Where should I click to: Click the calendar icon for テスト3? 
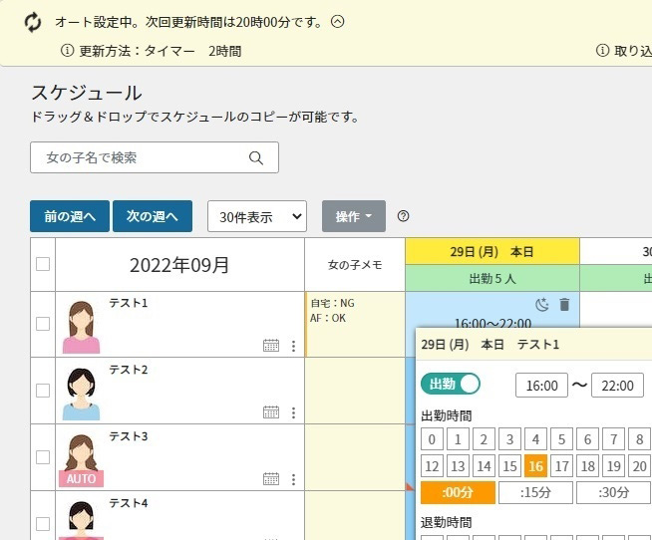(271, 478)
